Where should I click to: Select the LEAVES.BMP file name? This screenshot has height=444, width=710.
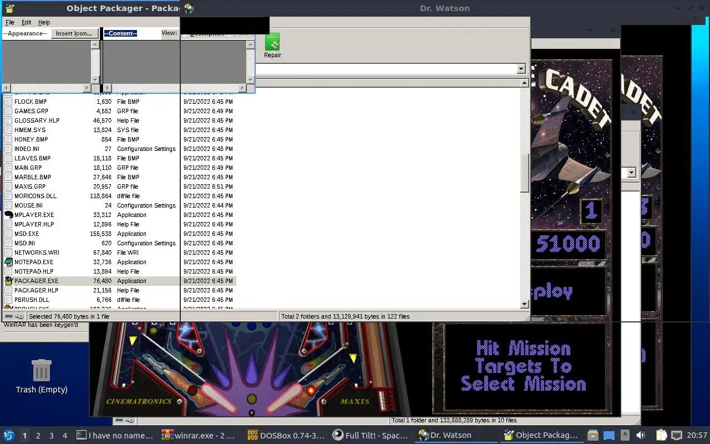pyautogui.click(x=32, y=158)
